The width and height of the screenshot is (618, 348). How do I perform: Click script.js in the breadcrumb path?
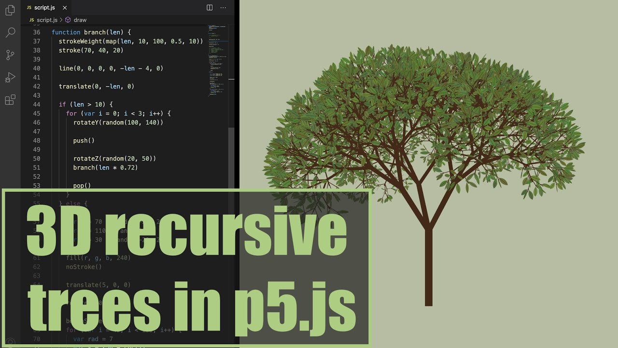tap(47, 20)
